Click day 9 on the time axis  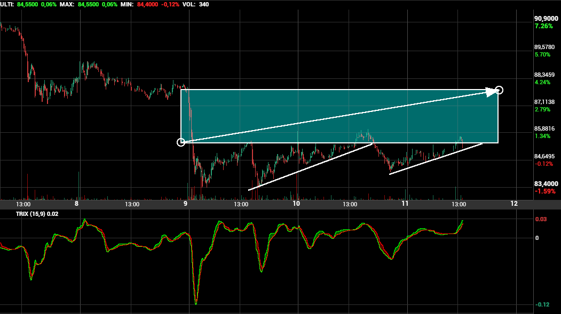click(x=185, y=204)
